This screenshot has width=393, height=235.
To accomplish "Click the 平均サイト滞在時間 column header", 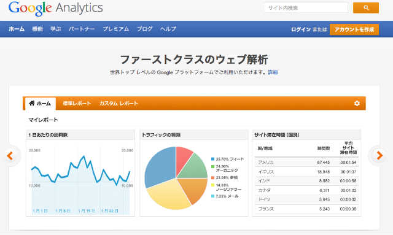I will (x=348, y=148).
